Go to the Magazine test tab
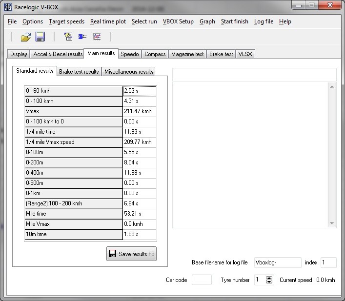Screen dimensions: 345x301 pyautogui.click(x=187, y=54)
